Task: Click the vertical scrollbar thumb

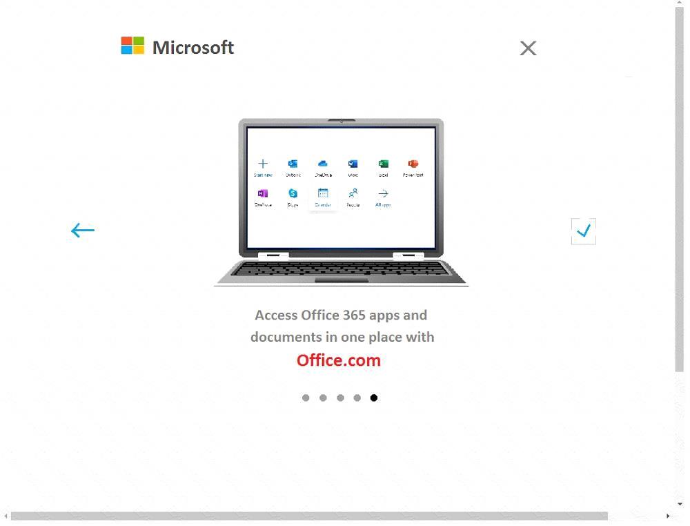Action: [x=680, y=189]
